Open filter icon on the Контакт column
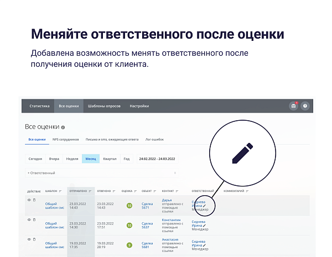Screen dimensions: 332x257 177,191
